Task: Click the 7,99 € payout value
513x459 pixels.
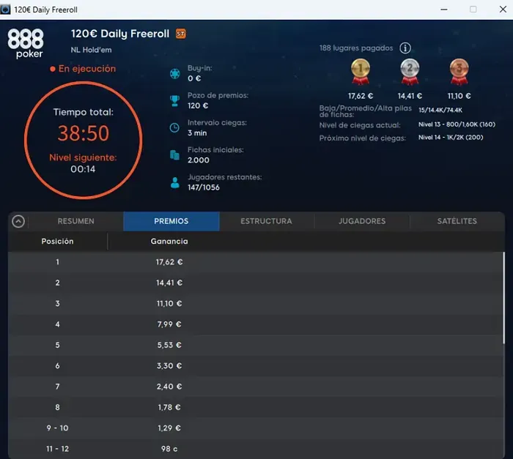Action: tap(169, 324)
